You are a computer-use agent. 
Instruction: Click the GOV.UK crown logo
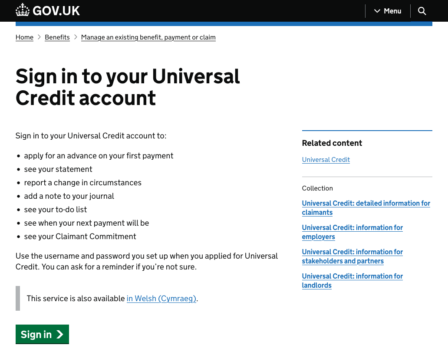click(x=22, y=10)
